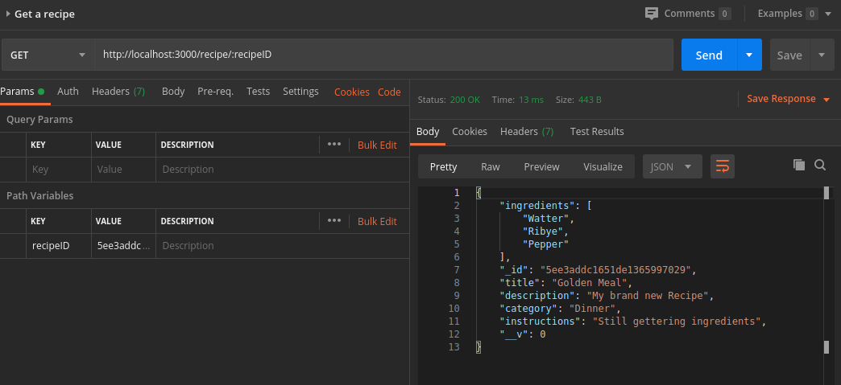
Task: Click the Send button
Action: [x=709, y=55]
